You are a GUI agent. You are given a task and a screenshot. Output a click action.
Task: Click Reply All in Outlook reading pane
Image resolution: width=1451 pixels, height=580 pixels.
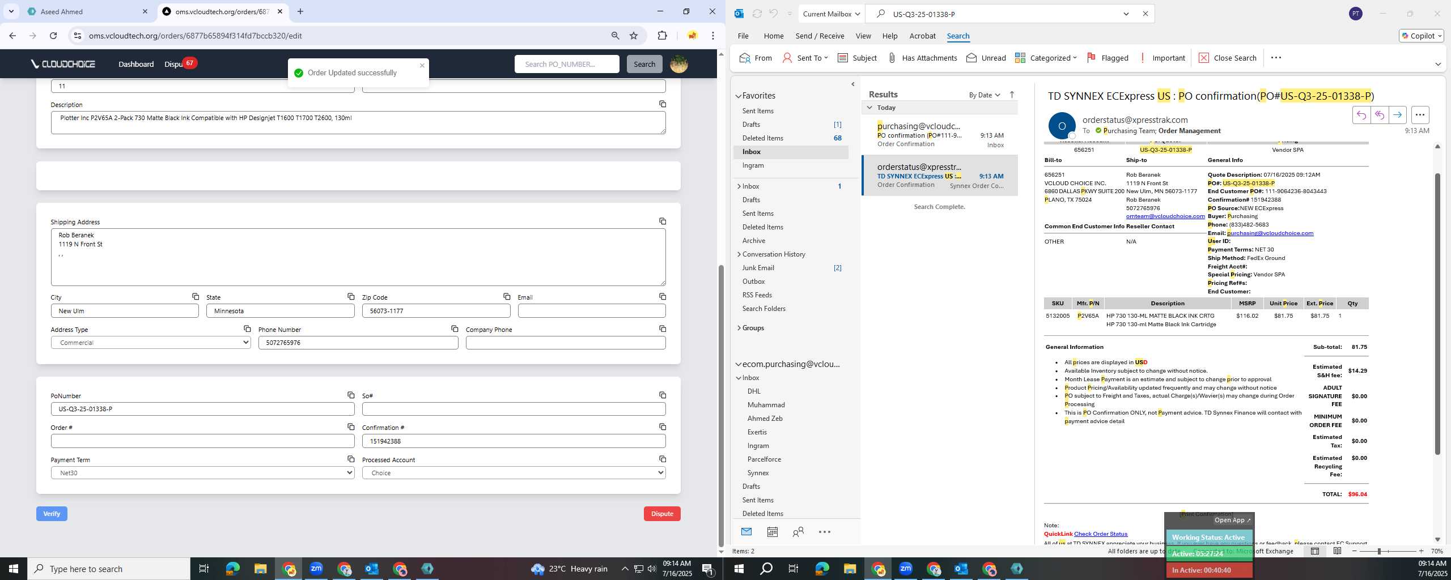coord(1380,115)
